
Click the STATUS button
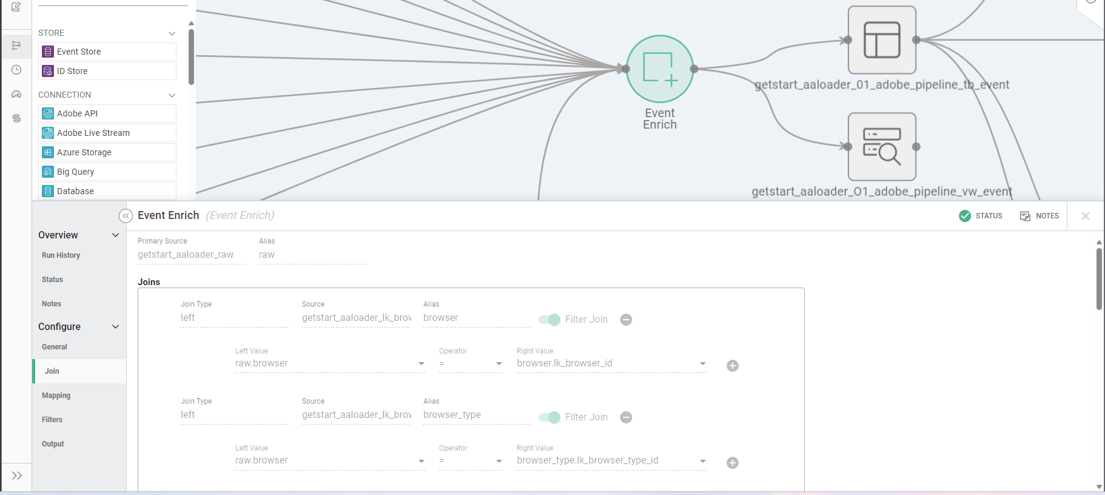(x=981, y=216)
